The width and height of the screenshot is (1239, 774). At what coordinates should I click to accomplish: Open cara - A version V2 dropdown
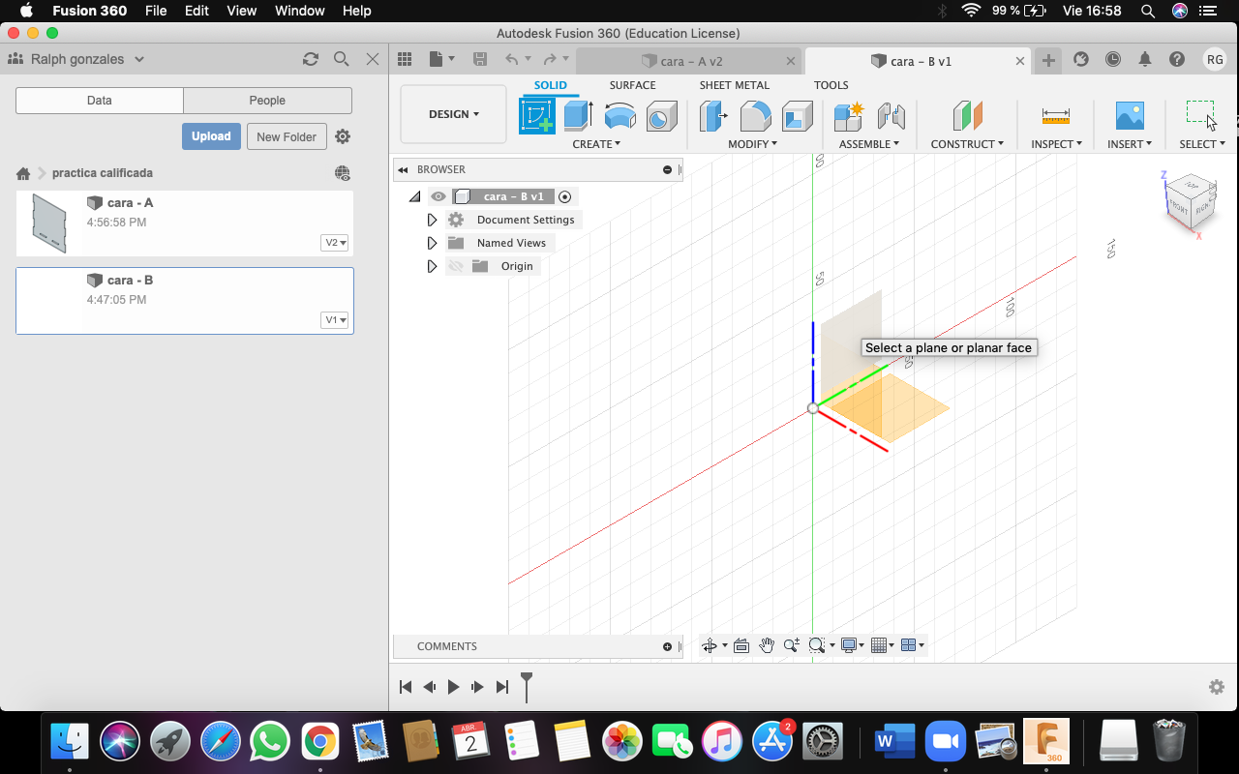(x=335, y=243)
